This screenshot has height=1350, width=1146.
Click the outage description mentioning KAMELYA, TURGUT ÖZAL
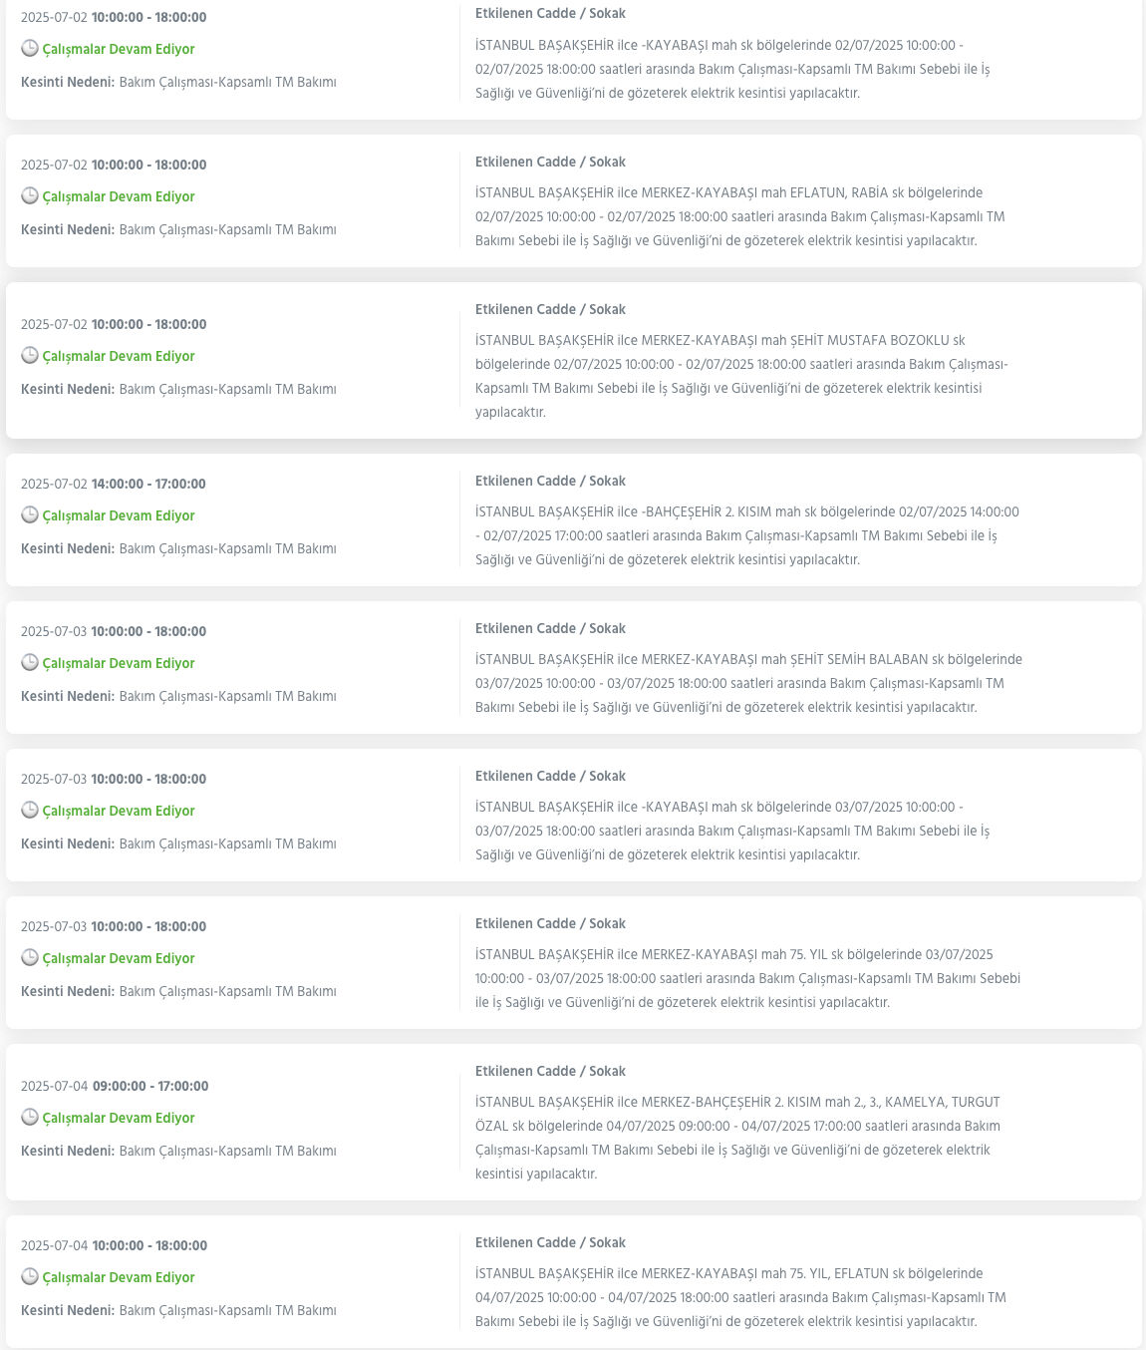[x=737, y=1138]
